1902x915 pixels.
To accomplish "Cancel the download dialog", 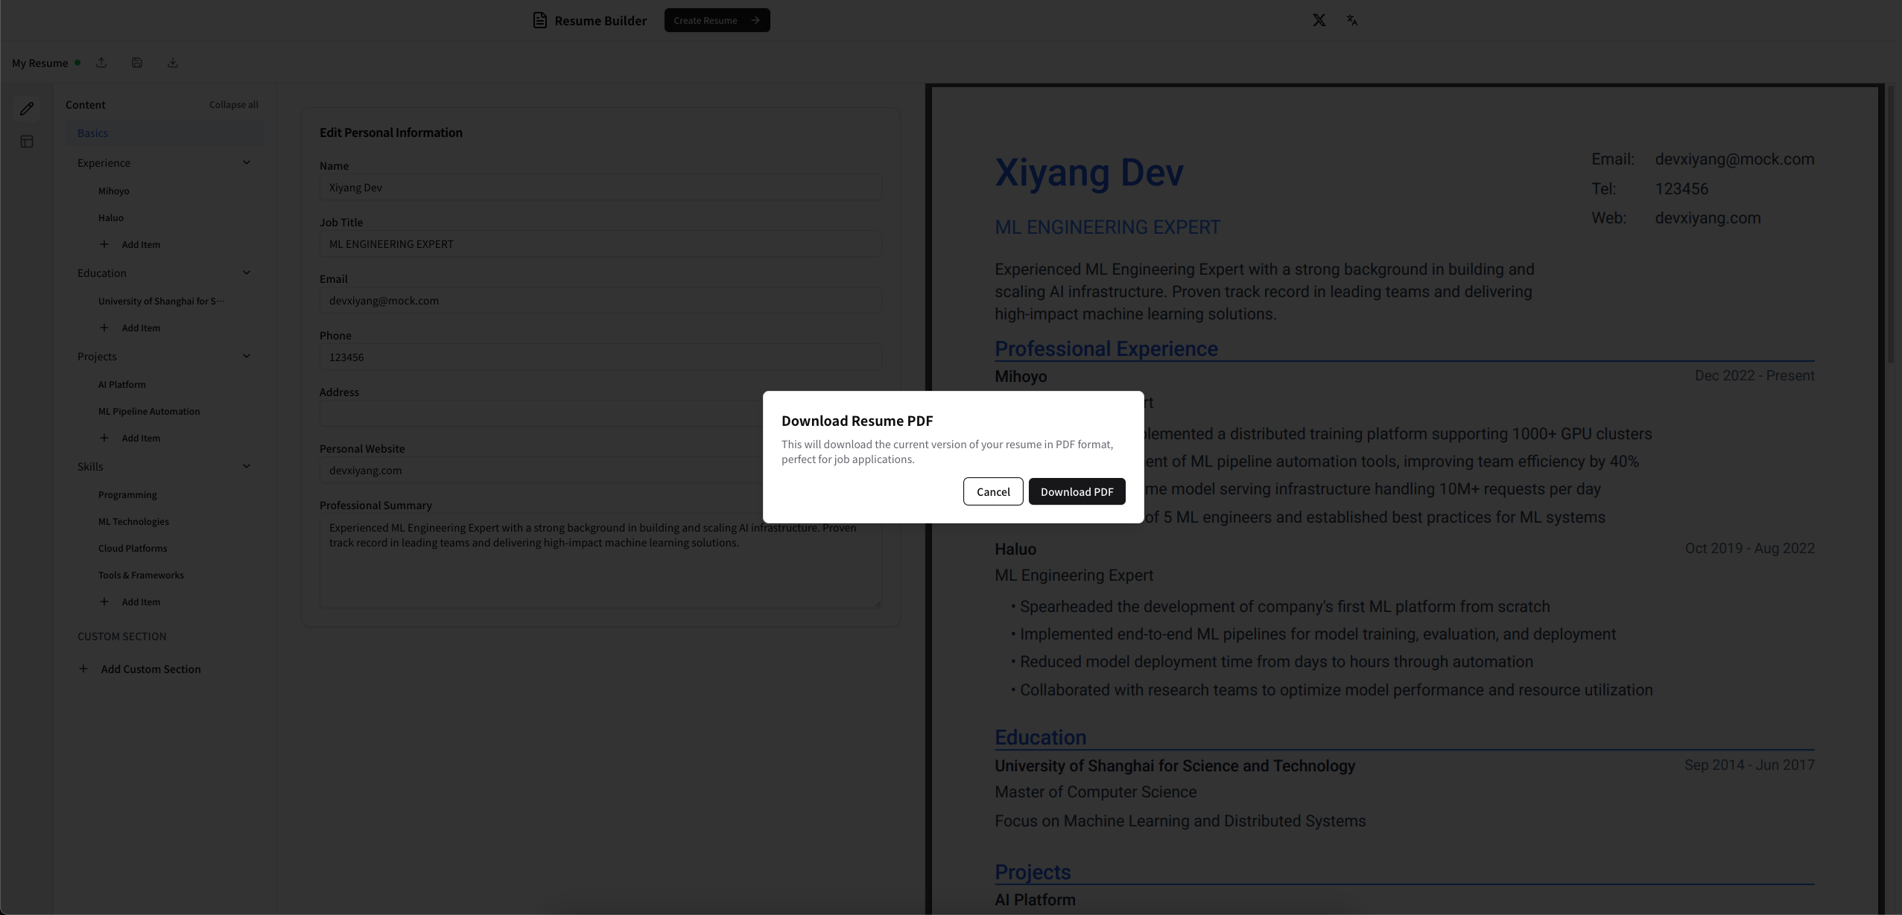I will [x=992, y=491].
